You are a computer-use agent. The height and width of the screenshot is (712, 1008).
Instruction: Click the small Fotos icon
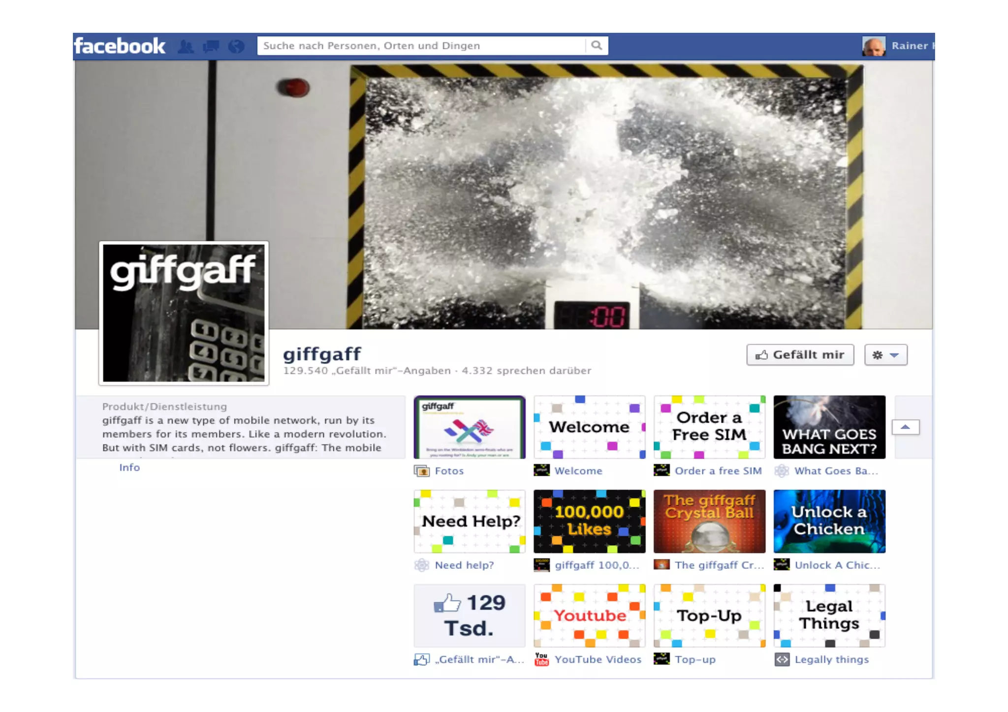coord(421,471)
